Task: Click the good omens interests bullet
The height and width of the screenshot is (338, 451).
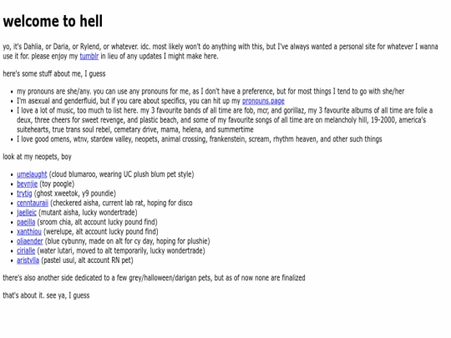Action: 200,139
